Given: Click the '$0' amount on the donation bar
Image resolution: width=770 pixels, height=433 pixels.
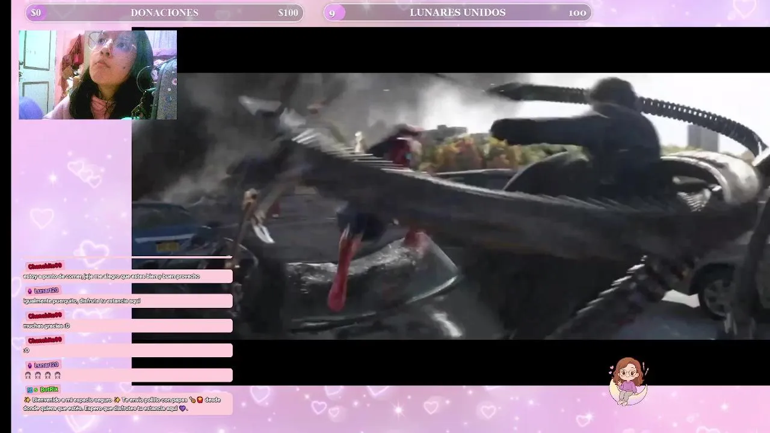Looking at the screenshot, I should (36, 13).
